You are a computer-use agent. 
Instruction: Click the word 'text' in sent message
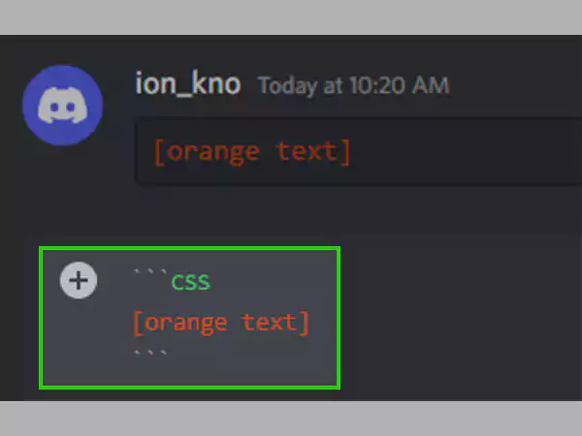307,151
